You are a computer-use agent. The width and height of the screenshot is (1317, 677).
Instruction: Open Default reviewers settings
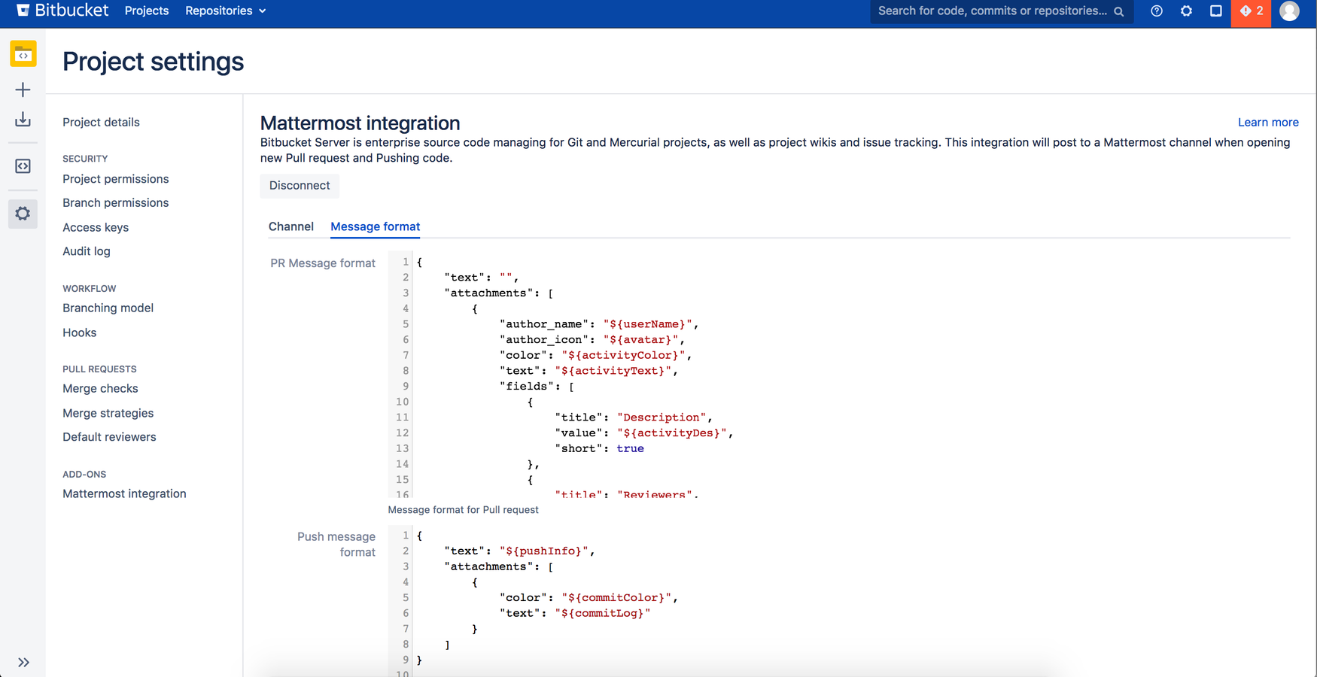point(109,437)
